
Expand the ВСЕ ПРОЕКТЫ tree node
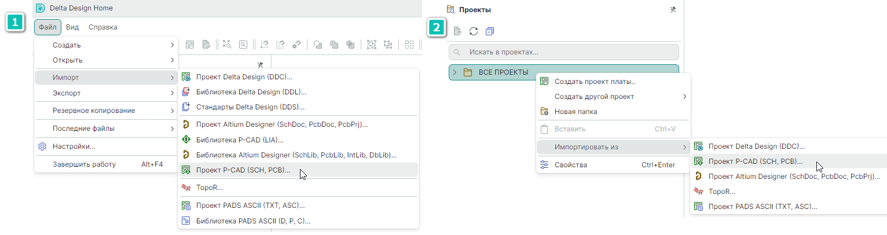(455, 72)
